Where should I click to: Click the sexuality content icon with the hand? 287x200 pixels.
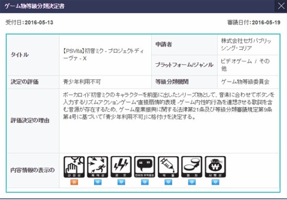click(74, 167)
